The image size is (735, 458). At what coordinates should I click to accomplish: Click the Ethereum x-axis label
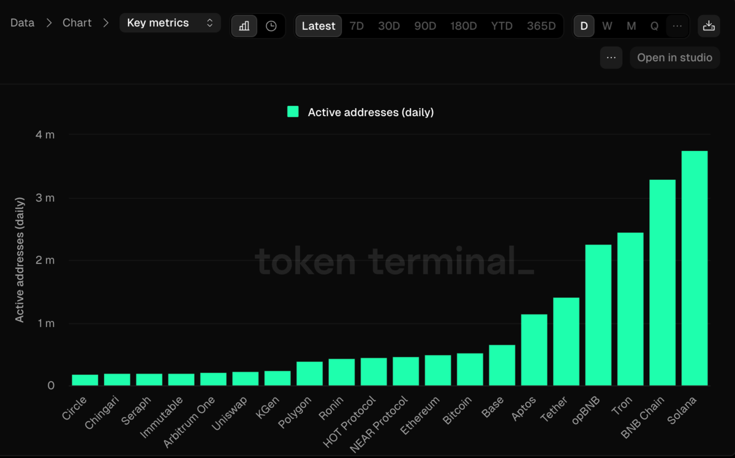coord(420,416)
